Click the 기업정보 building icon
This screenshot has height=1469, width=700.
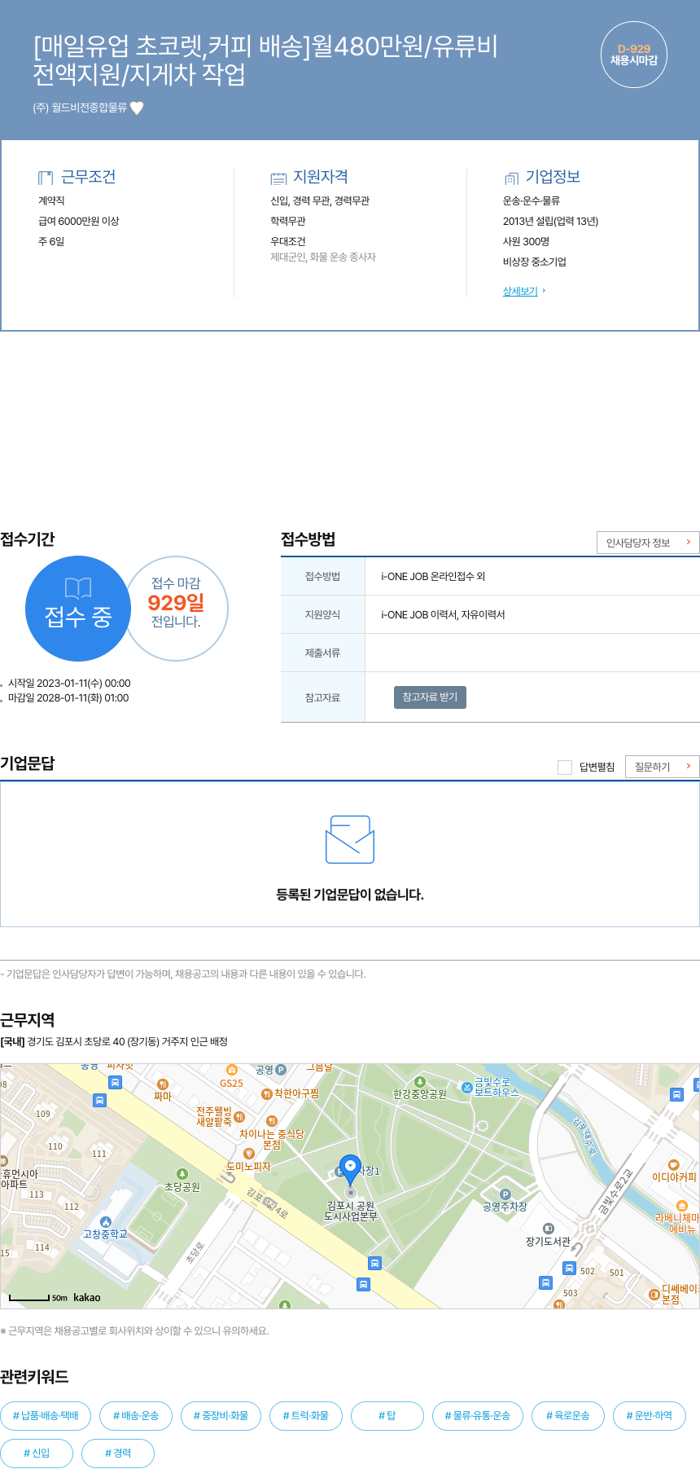coord(511,178)
